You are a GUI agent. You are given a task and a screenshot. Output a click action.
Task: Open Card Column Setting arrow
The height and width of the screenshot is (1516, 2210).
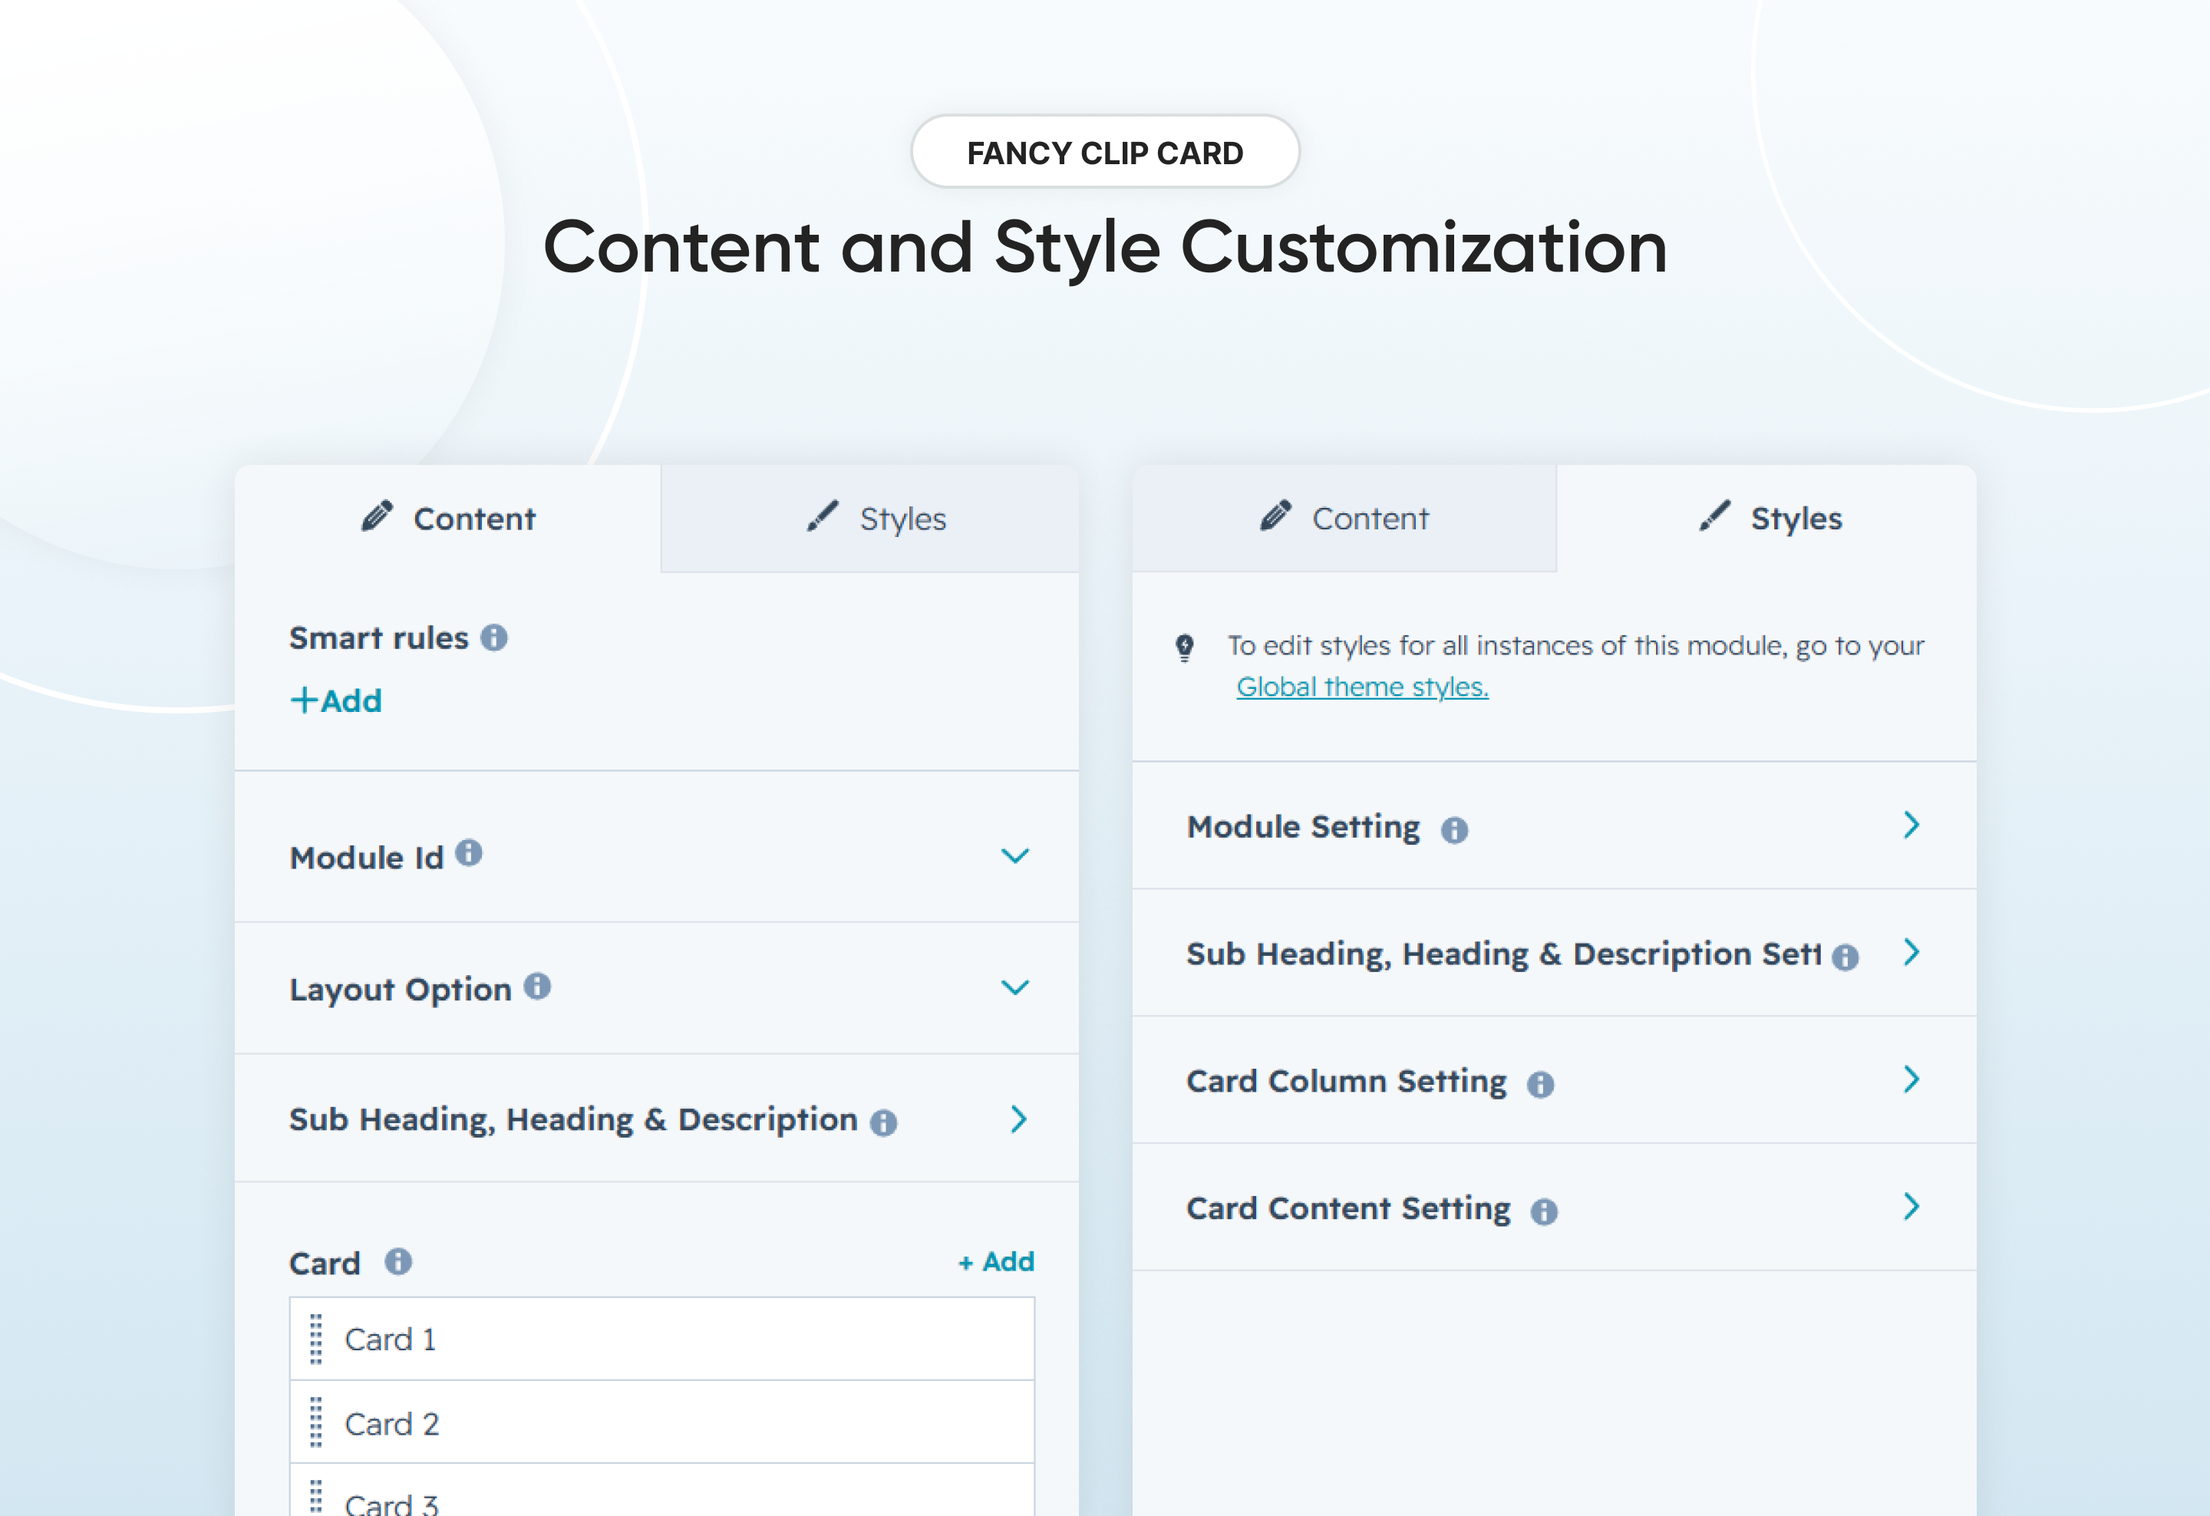click(x=1911, y=1079)
